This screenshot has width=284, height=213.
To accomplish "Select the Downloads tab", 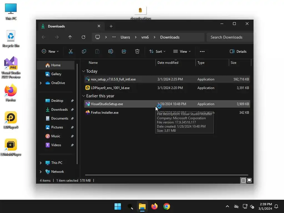I will [71, 26].
